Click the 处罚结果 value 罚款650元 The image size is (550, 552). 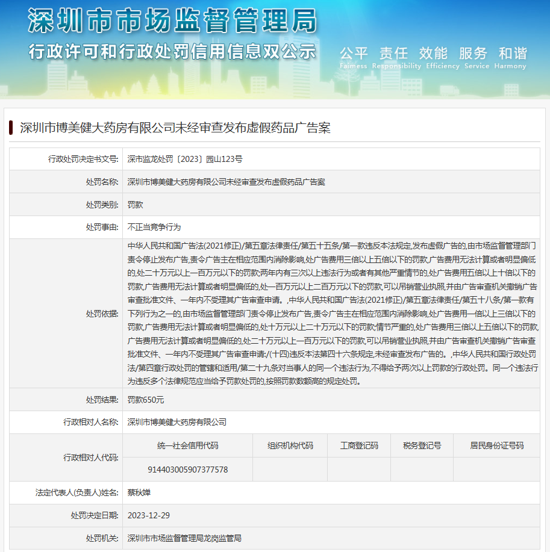click(x=146, y=400)
